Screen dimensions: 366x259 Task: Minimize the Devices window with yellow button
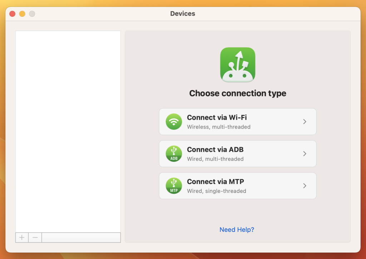pos(22,14)
